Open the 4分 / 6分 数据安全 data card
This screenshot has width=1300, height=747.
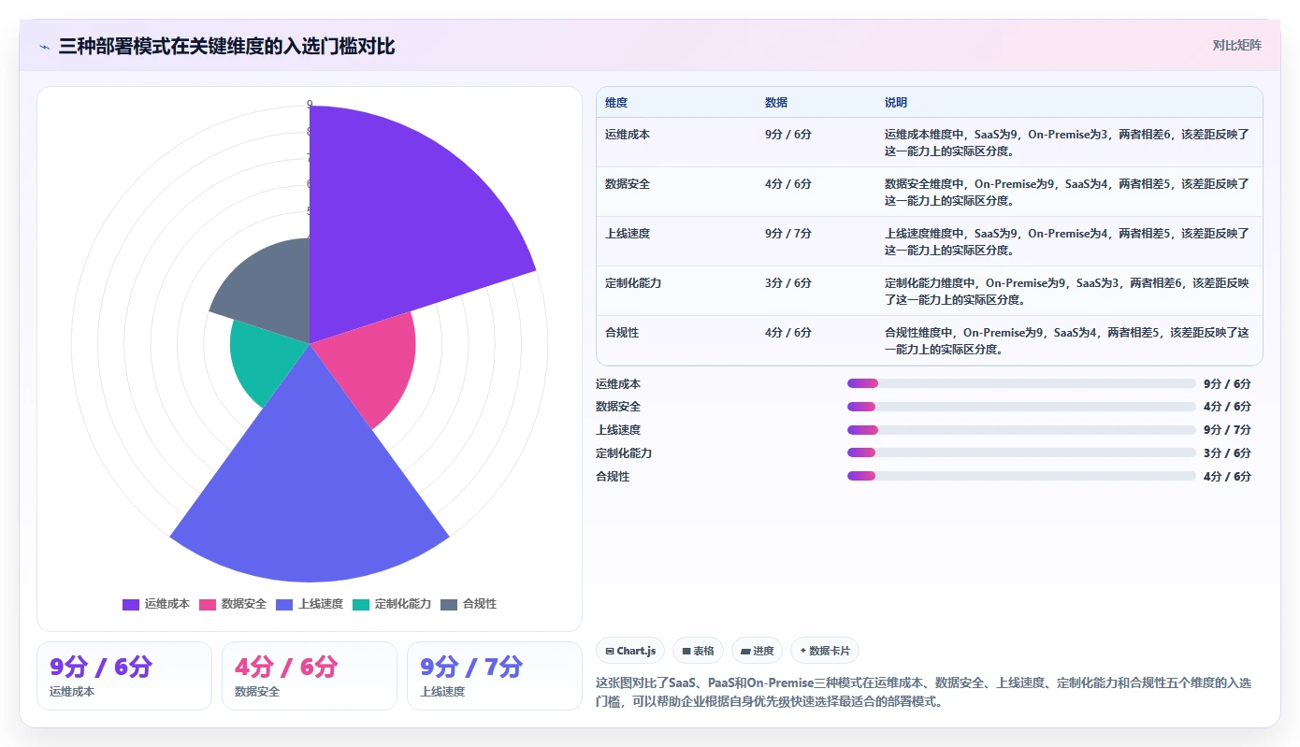click(x=310, y=676)
